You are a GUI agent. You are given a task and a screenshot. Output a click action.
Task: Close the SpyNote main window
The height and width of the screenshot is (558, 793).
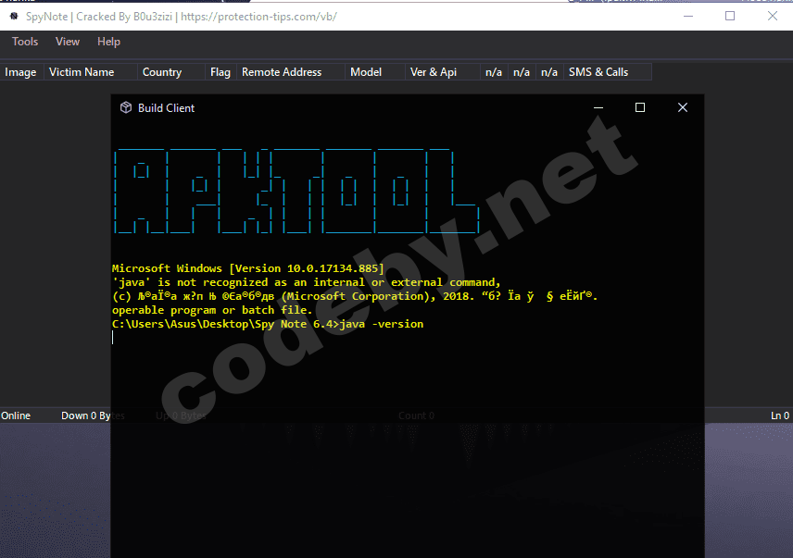click(x=773, y=16)
